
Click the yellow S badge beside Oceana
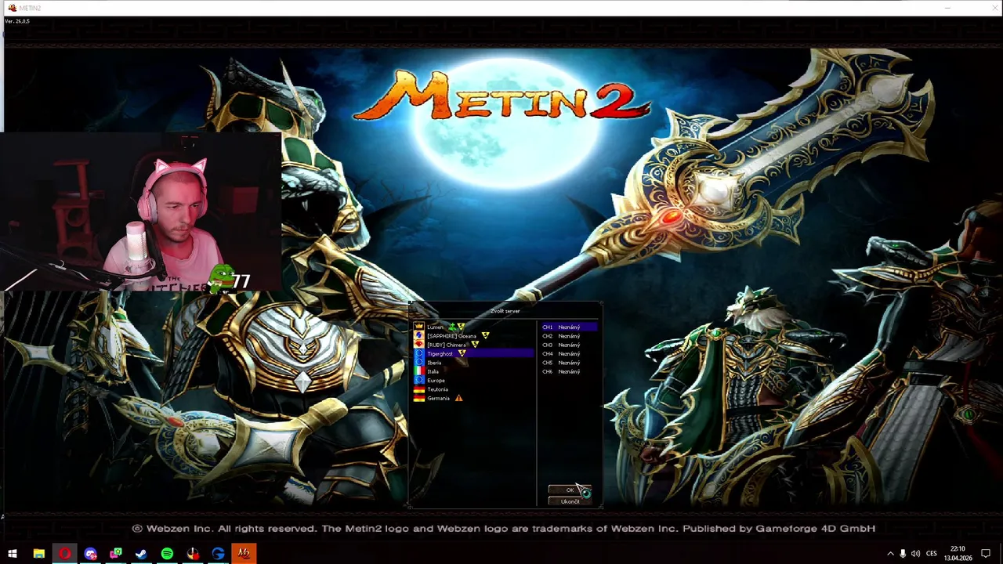pyautogui.click(x=486, y=335)
